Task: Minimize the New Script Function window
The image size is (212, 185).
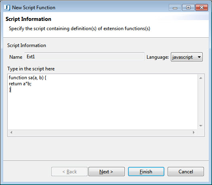Action: pyautogui.click(x=175, y=8)
